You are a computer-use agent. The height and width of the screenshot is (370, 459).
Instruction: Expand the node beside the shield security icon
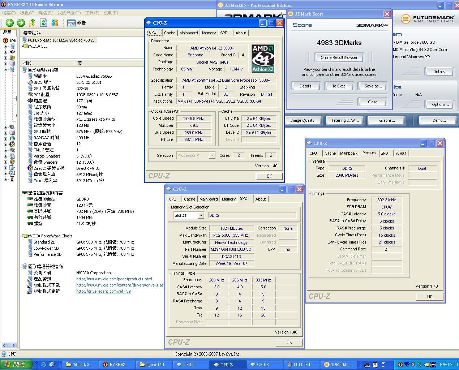[x=5, y=162]
